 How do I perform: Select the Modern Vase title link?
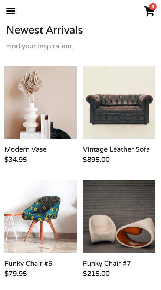26,149
